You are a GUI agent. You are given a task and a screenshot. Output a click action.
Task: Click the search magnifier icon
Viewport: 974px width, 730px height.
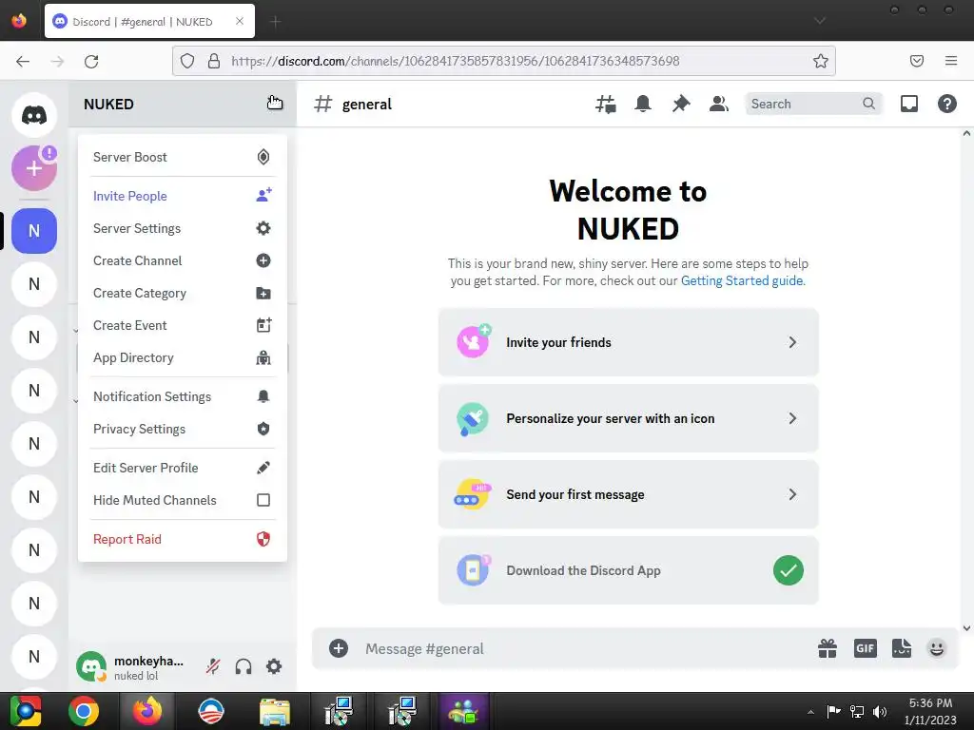click(868, 104)
